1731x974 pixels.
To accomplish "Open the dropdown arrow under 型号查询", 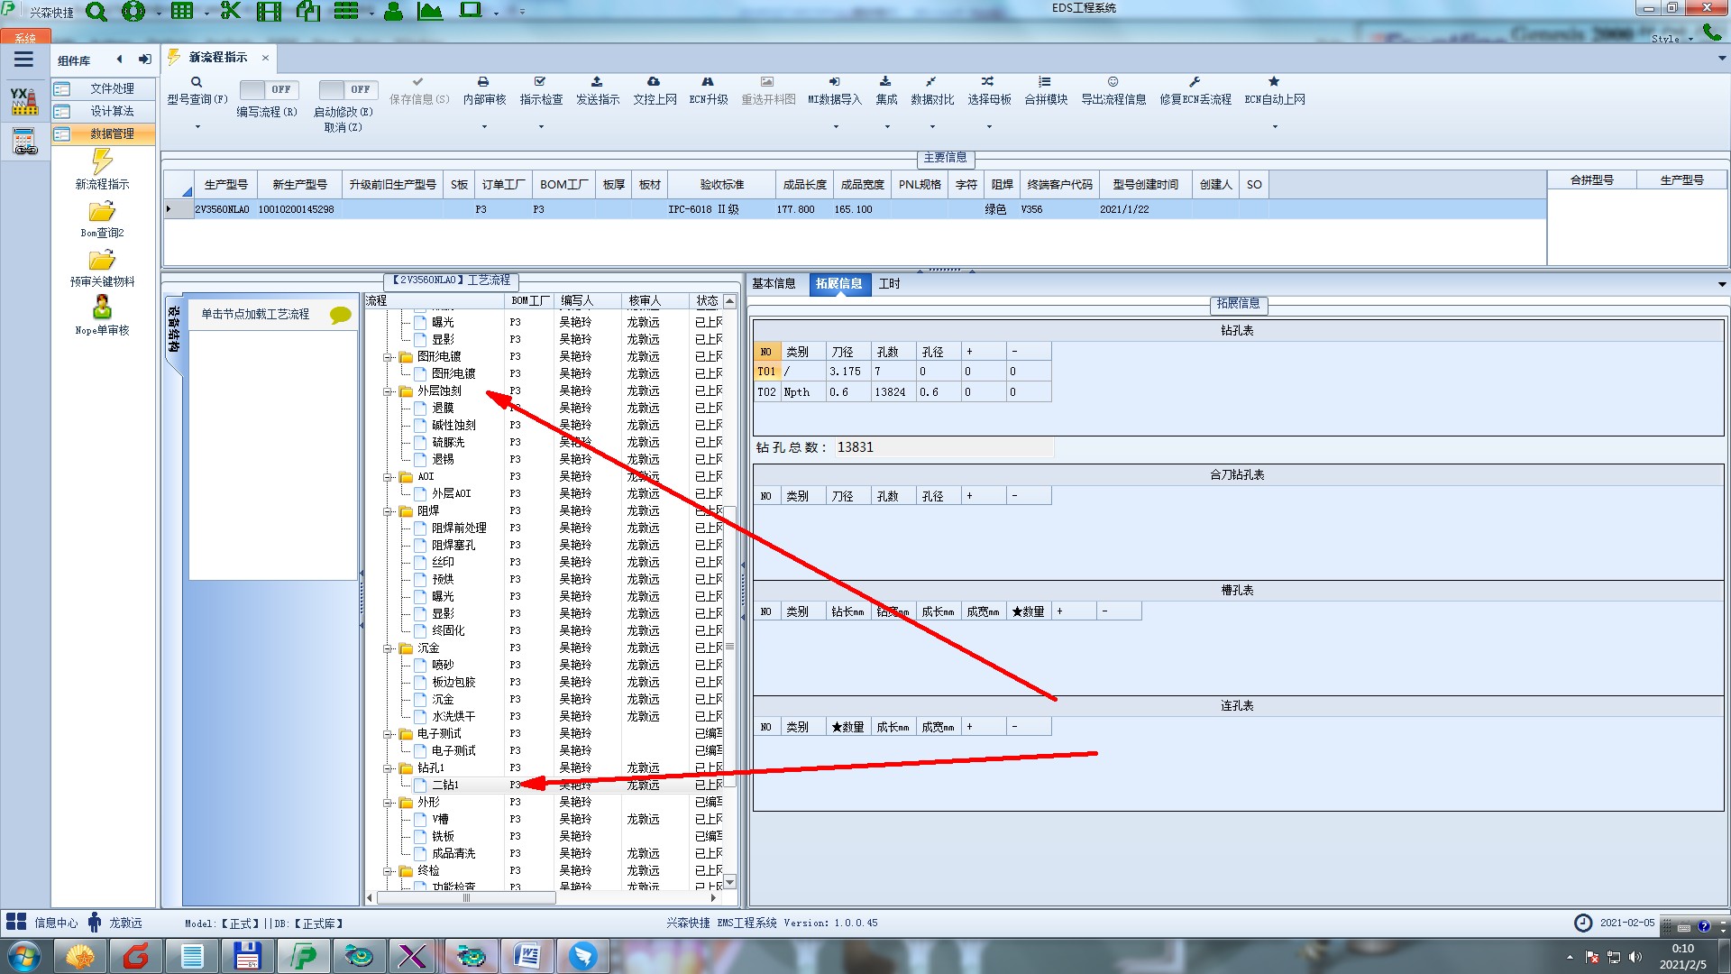I will pyautogui.click(x=197, y=127).
